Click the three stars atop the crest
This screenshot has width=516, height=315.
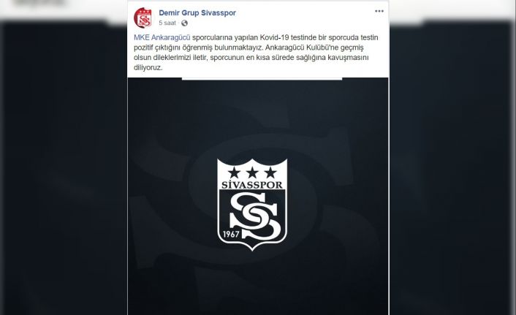(252, 172)
